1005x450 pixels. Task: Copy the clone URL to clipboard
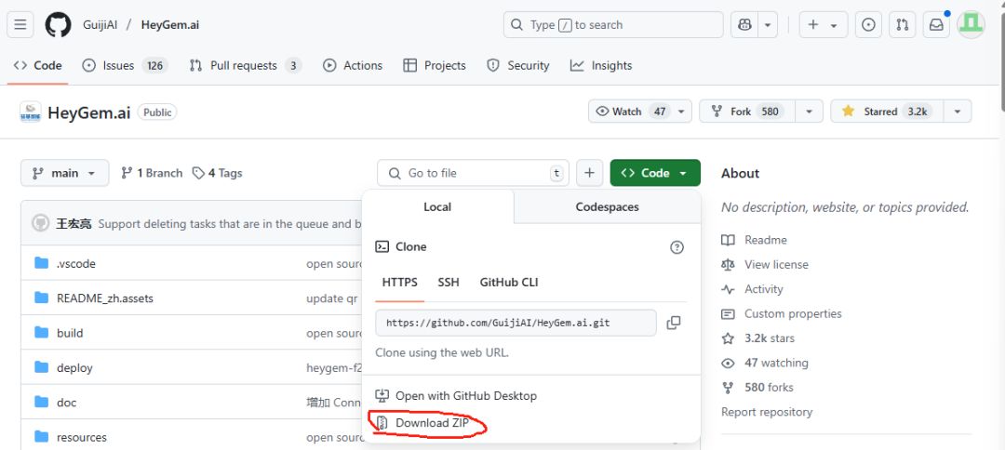coord(674,323)
